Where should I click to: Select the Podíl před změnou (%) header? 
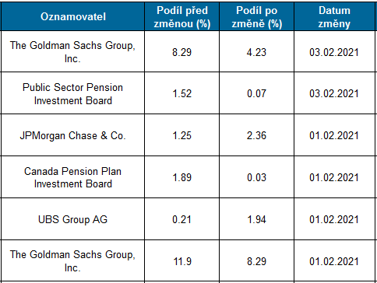tap(182, 17)
